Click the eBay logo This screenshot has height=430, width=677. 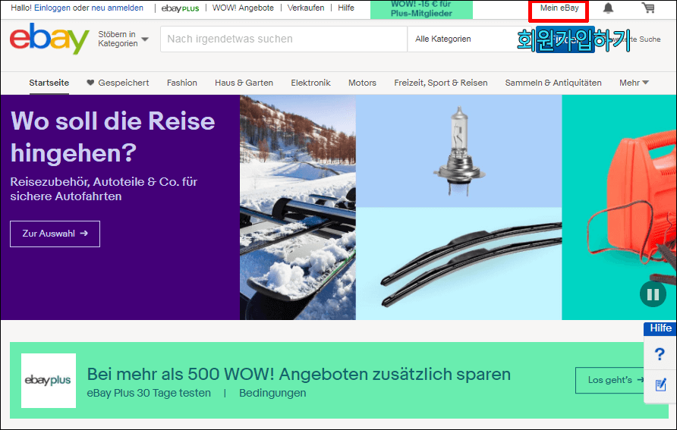(49, 39)
